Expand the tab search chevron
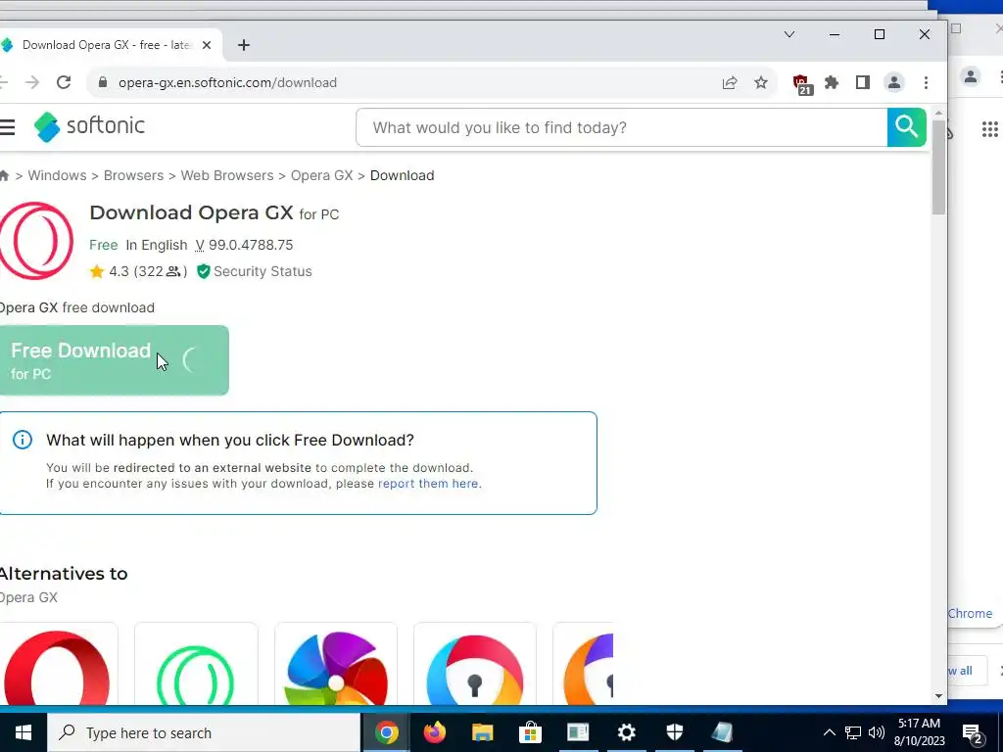 click(789, 34)
